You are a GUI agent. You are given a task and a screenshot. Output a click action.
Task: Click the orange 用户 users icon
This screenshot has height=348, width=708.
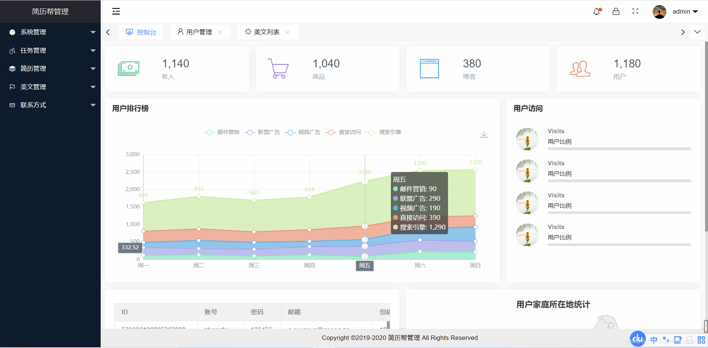click(x=580, y=68)
